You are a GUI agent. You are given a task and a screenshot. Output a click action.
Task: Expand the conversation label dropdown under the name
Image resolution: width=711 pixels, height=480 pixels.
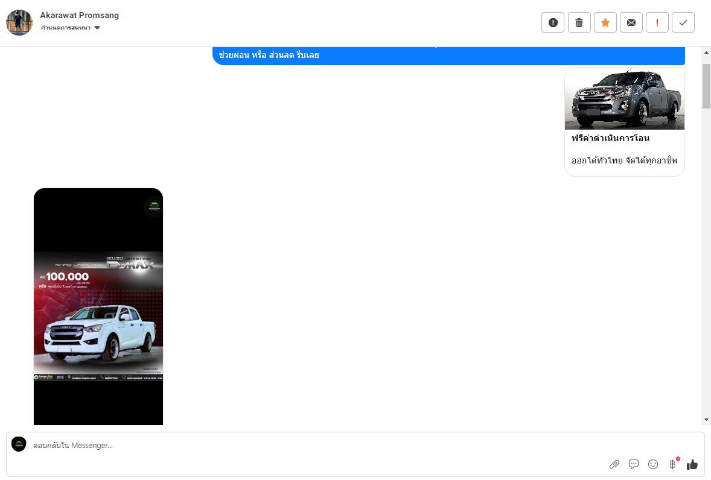click(70, 28)
